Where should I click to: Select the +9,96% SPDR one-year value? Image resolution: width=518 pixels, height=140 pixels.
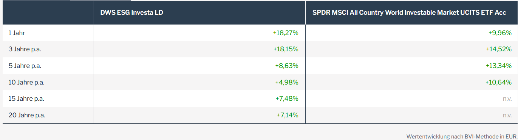(x=500, y=33)
